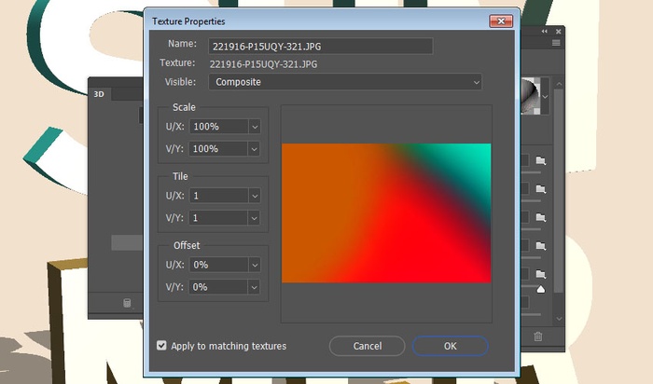Expand Offset V/Y dropdown arrow
The height and width of the screenshot is (384, 653).
[254, 287]
